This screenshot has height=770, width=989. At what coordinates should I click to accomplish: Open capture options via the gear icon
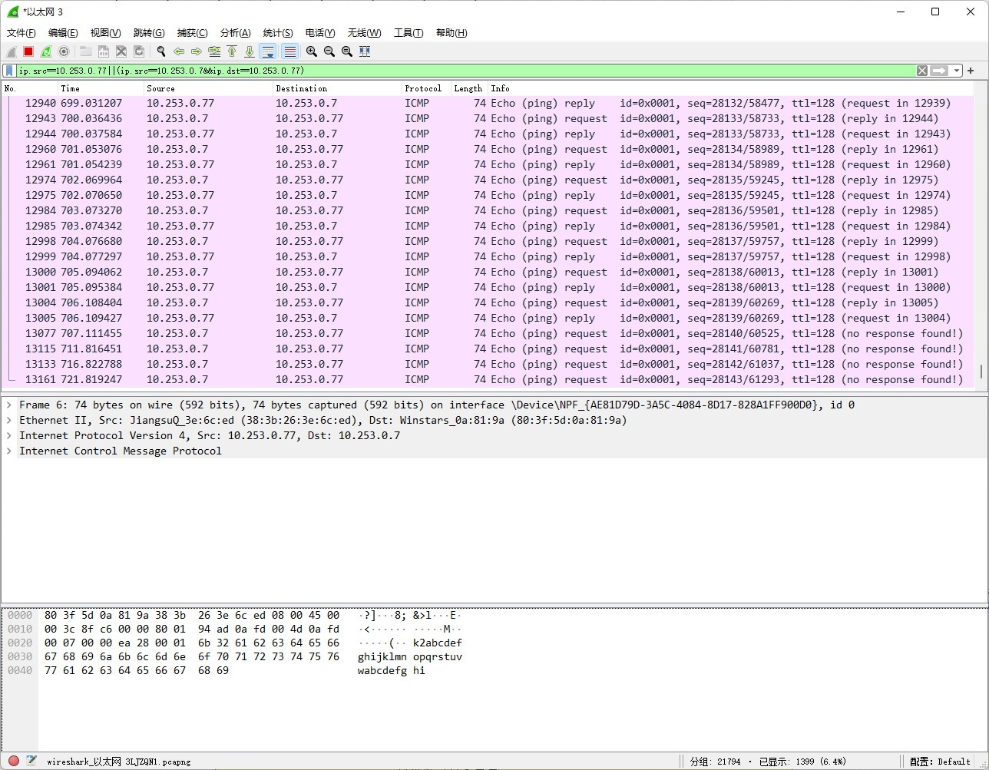[x=64, y=51]
